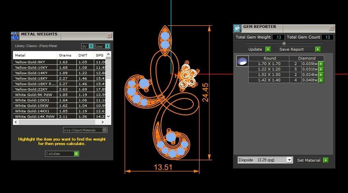Click the 1.22 X 1.20 gem size
The height and width of the screenshot is (193, 348).
click(x=269, y=69)
